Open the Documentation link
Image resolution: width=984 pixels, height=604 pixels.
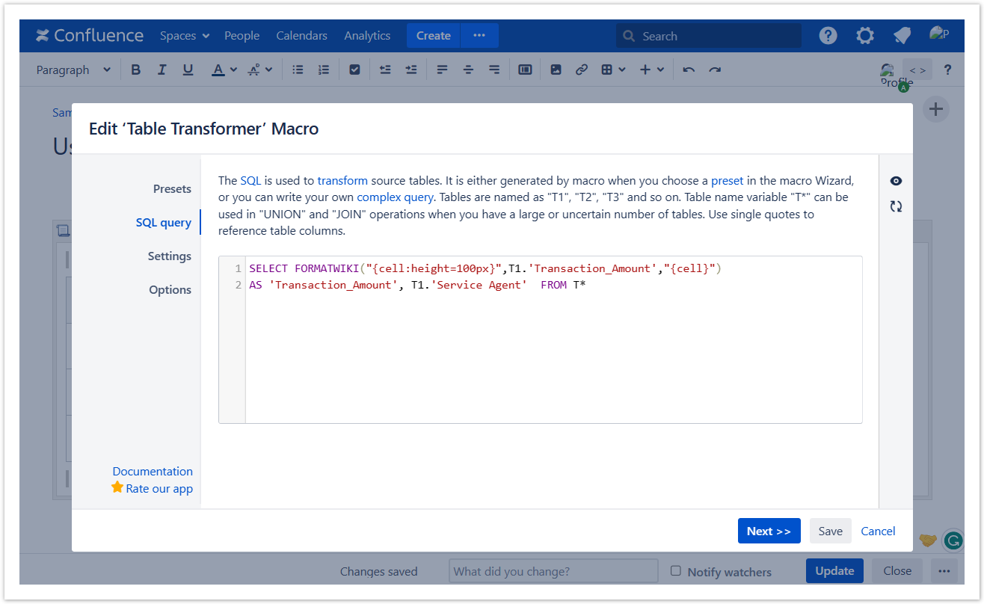(153, 471)
